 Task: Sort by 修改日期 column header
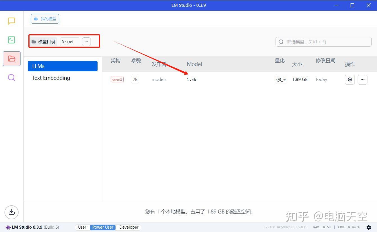click(x=326, y=61)
